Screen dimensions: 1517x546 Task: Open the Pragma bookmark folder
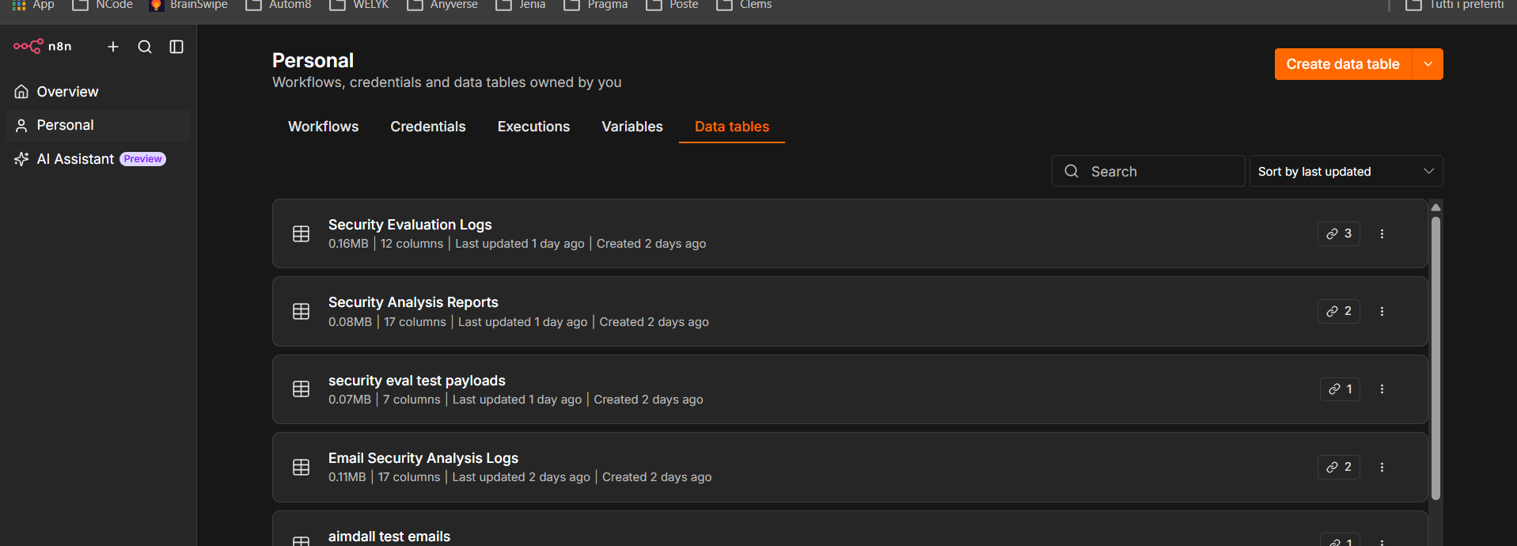[x=596, y=5]
